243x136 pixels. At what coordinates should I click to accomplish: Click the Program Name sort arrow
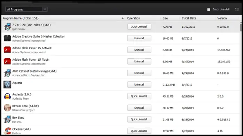coord(123,18)
